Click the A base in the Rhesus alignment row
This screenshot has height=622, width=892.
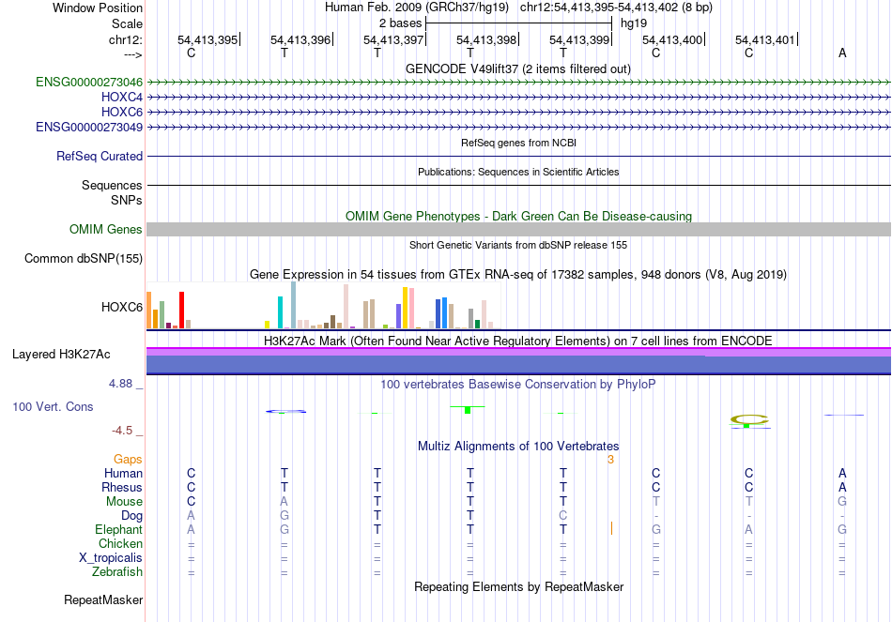click(x=842, y=487)
